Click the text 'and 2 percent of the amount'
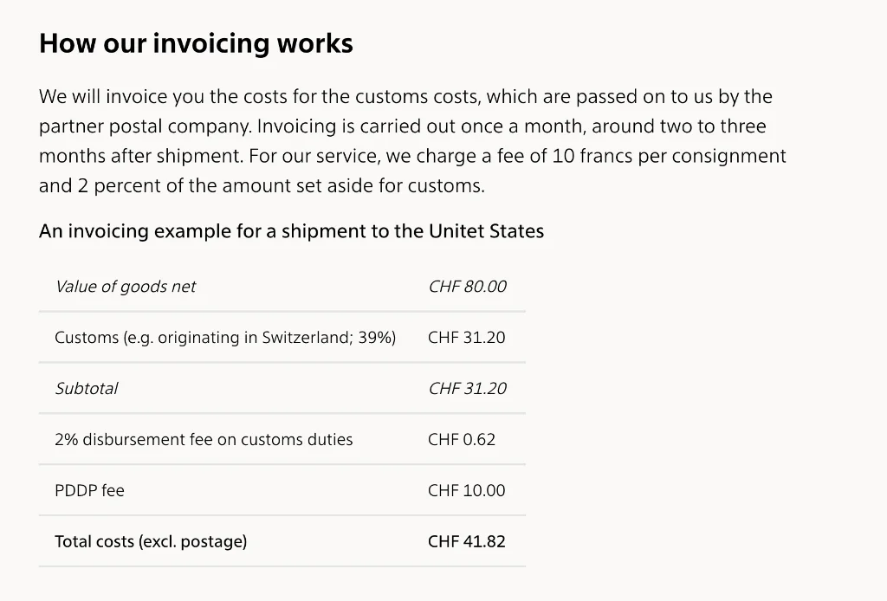 (x=161, y=186)
